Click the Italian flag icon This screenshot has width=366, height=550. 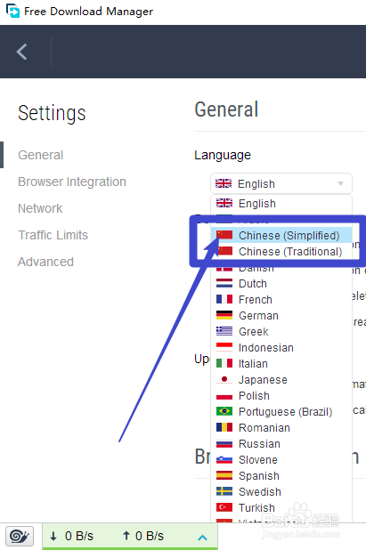224,363
